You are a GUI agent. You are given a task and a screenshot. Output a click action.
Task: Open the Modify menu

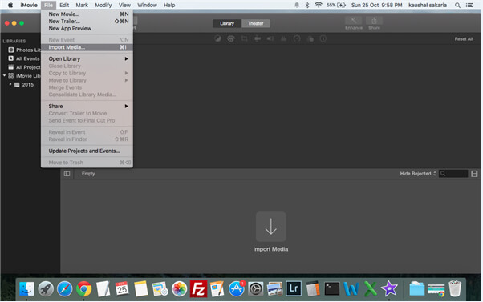click(x=103, y=6)
